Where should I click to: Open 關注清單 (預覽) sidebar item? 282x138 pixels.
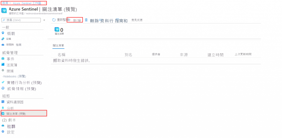coord(24,114)
